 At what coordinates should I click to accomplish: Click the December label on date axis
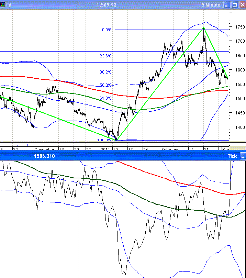coord(44,149)
